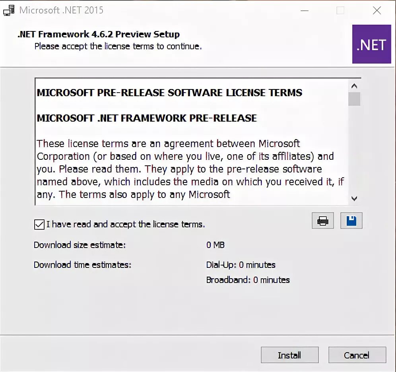Click the '.NET FRAMEWORK PRE-RELEASE' heading text

point(177,118)
